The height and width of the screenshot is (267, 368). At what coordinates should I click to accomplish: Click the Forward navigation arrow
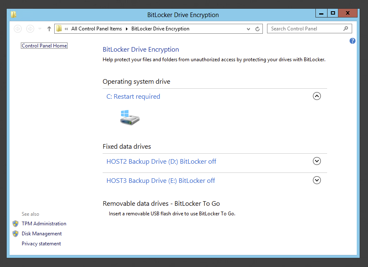point(30,29)
